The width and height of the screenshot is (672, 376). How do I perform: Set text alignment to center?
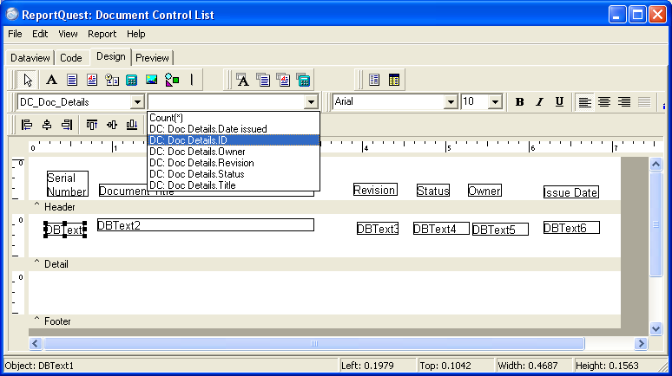tap(604, 102)
